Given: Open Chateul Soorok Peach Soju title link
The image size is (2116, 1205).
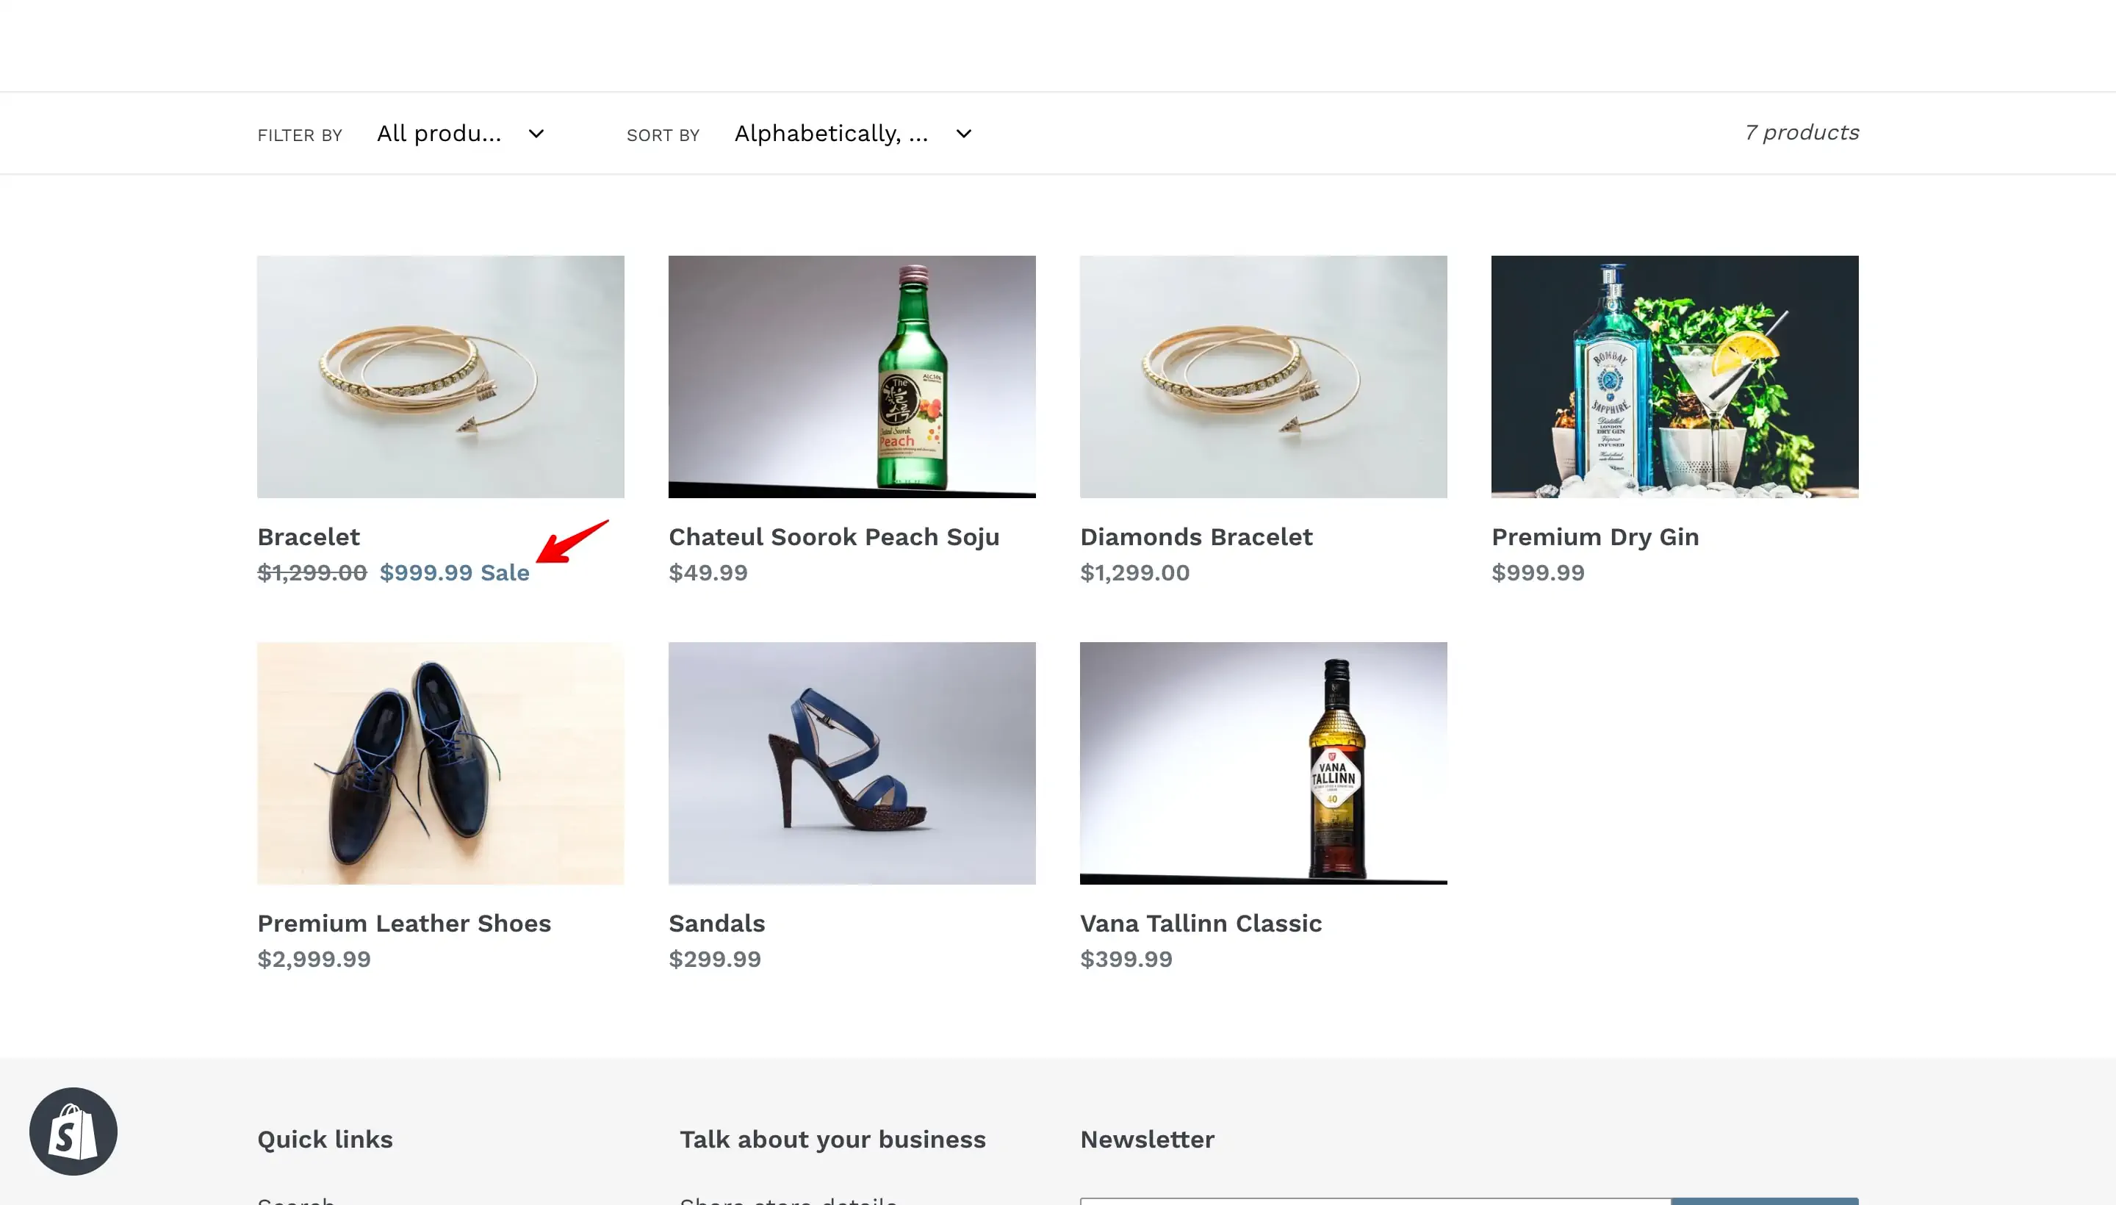Looking at the screenshot, I should pyautogui.click(x=834, y=537).
